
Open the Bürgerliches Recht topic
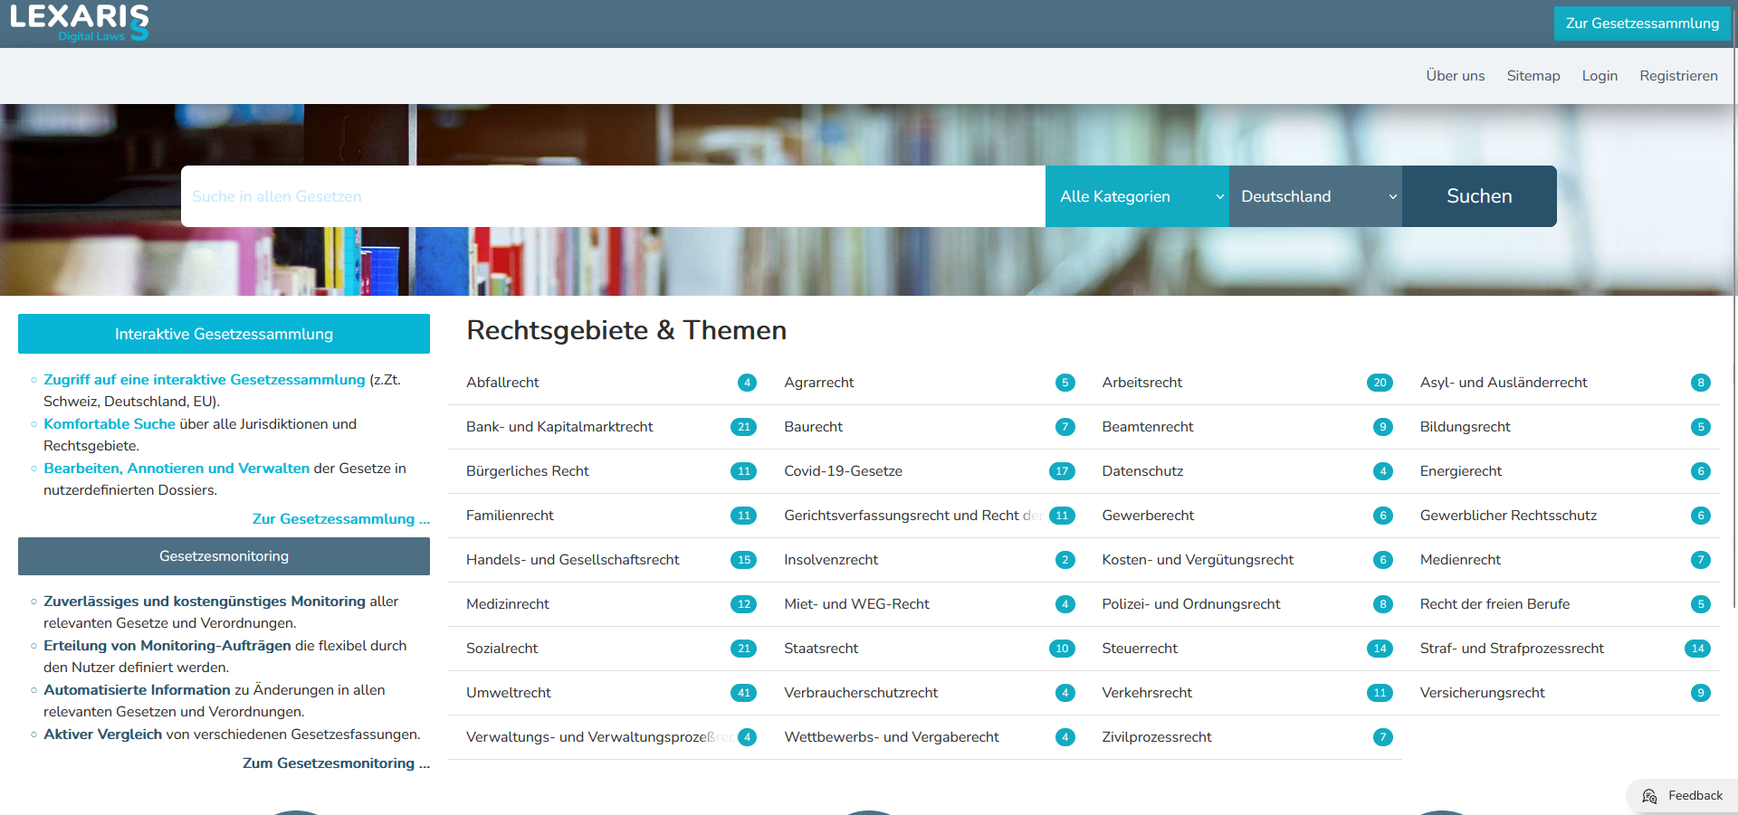click(527, 471)
